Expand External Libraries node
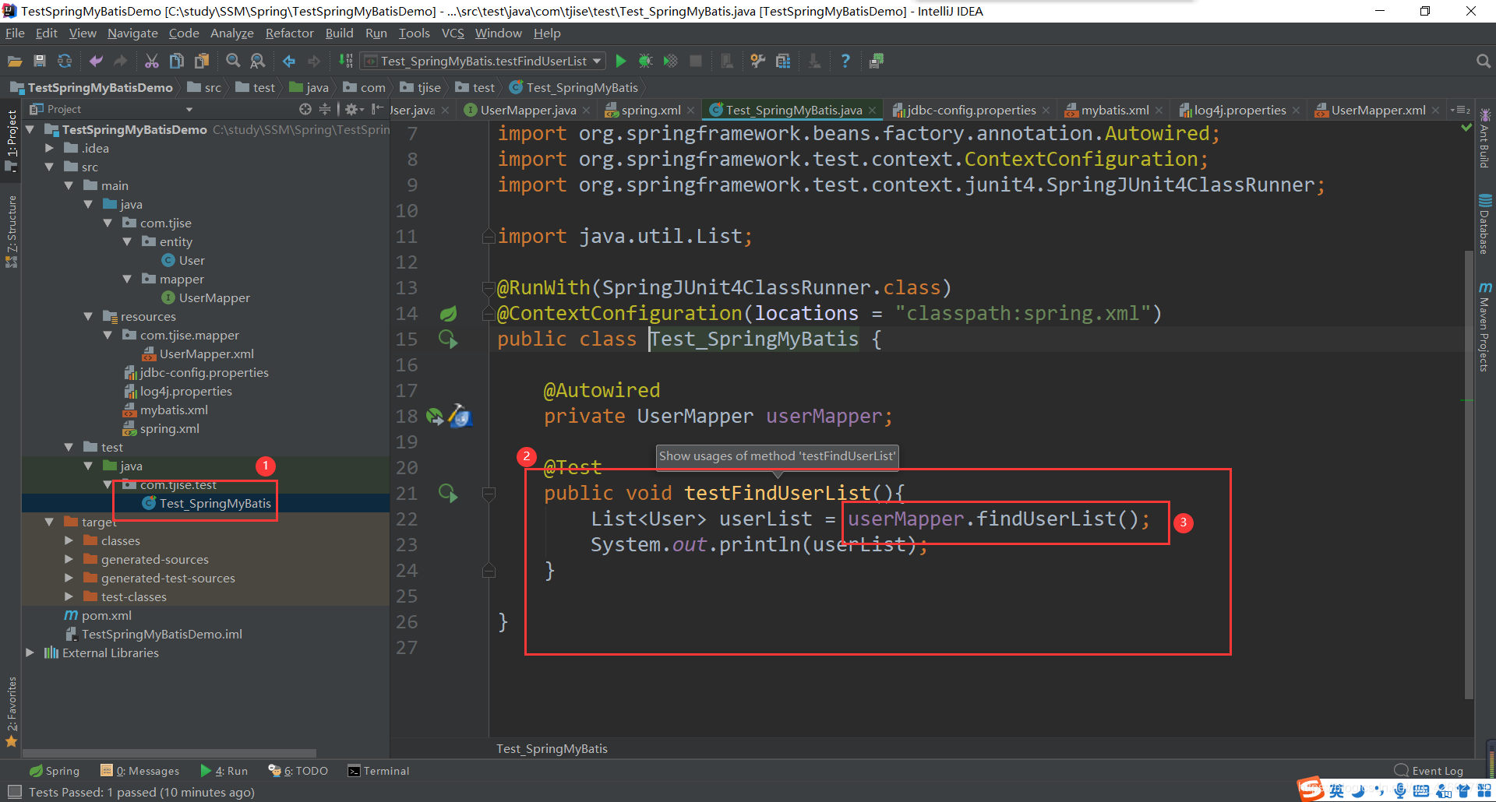The height and width of the screenshot is (802, 1496). pyautogui.click(x=30, y=653)
